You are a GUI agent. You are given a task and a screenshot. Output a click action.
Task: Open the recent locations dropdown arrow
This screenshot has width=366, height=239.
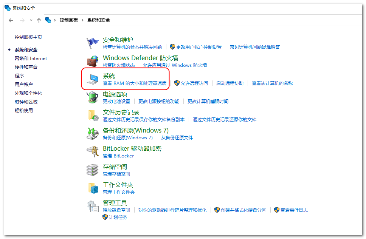pyautogui.click(x=31, y=20)
